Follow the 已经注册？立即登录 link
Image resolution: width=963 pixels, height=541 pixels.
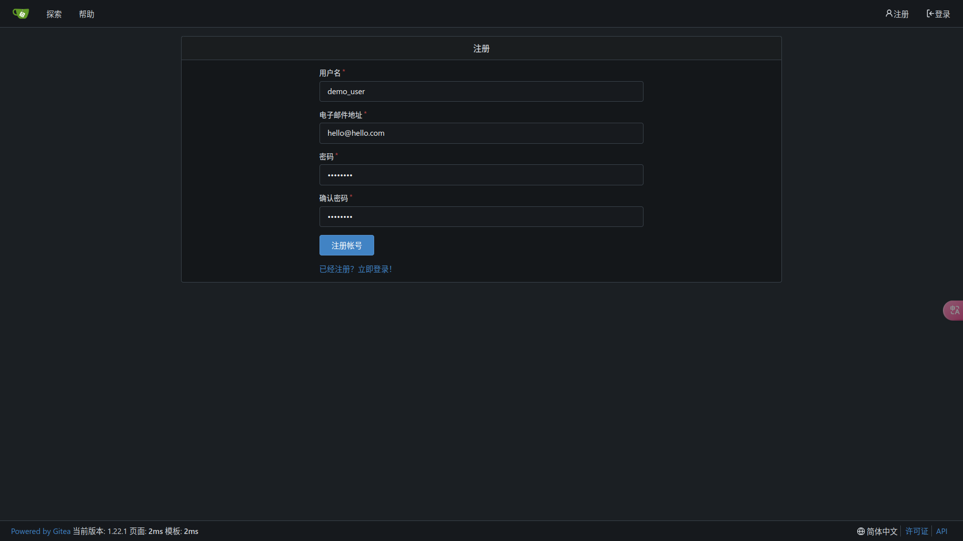pyautogui.click(x=356, y=269)
